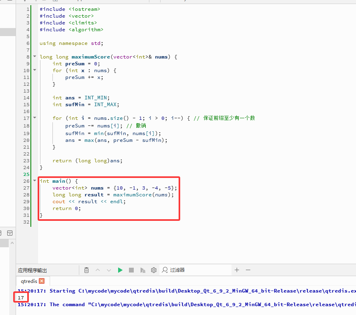
Task: Click 'return 0;' on line 30
Action: click(x=66, y=208)
